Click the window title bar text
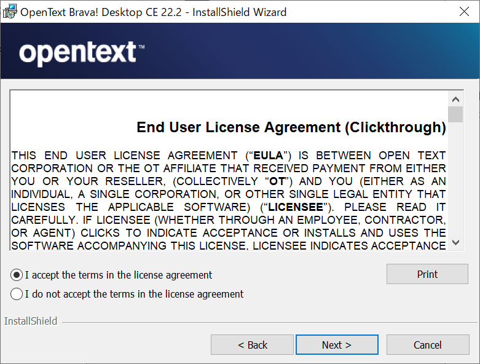 154,12
